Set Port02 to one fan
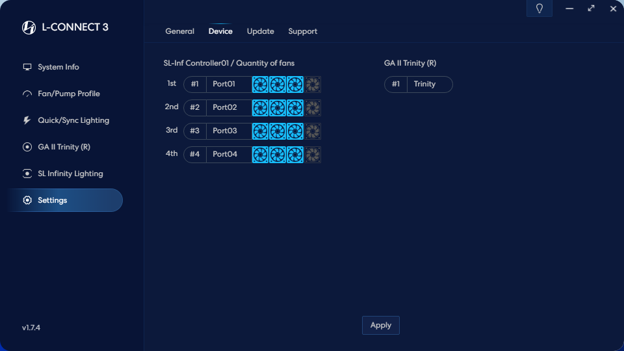Screen dimensions: 624x351 [260, 108]
